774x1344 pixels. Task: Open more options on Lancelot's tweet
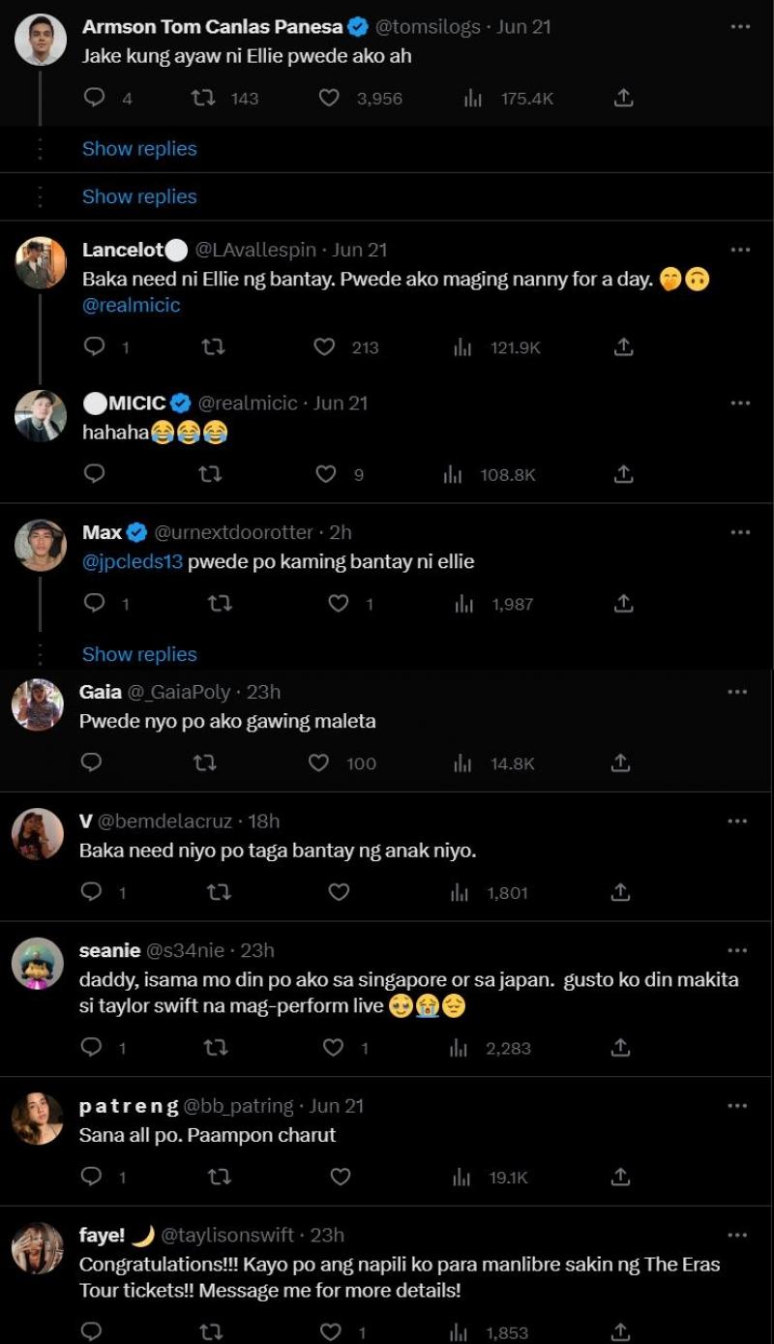[740, 250]
